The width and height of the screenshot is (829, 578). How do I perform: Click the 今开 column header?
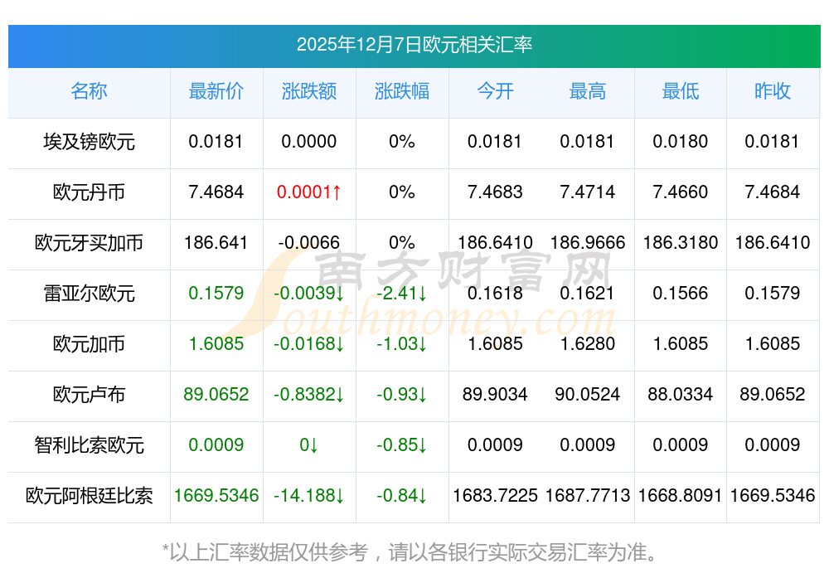pos(495,91)
